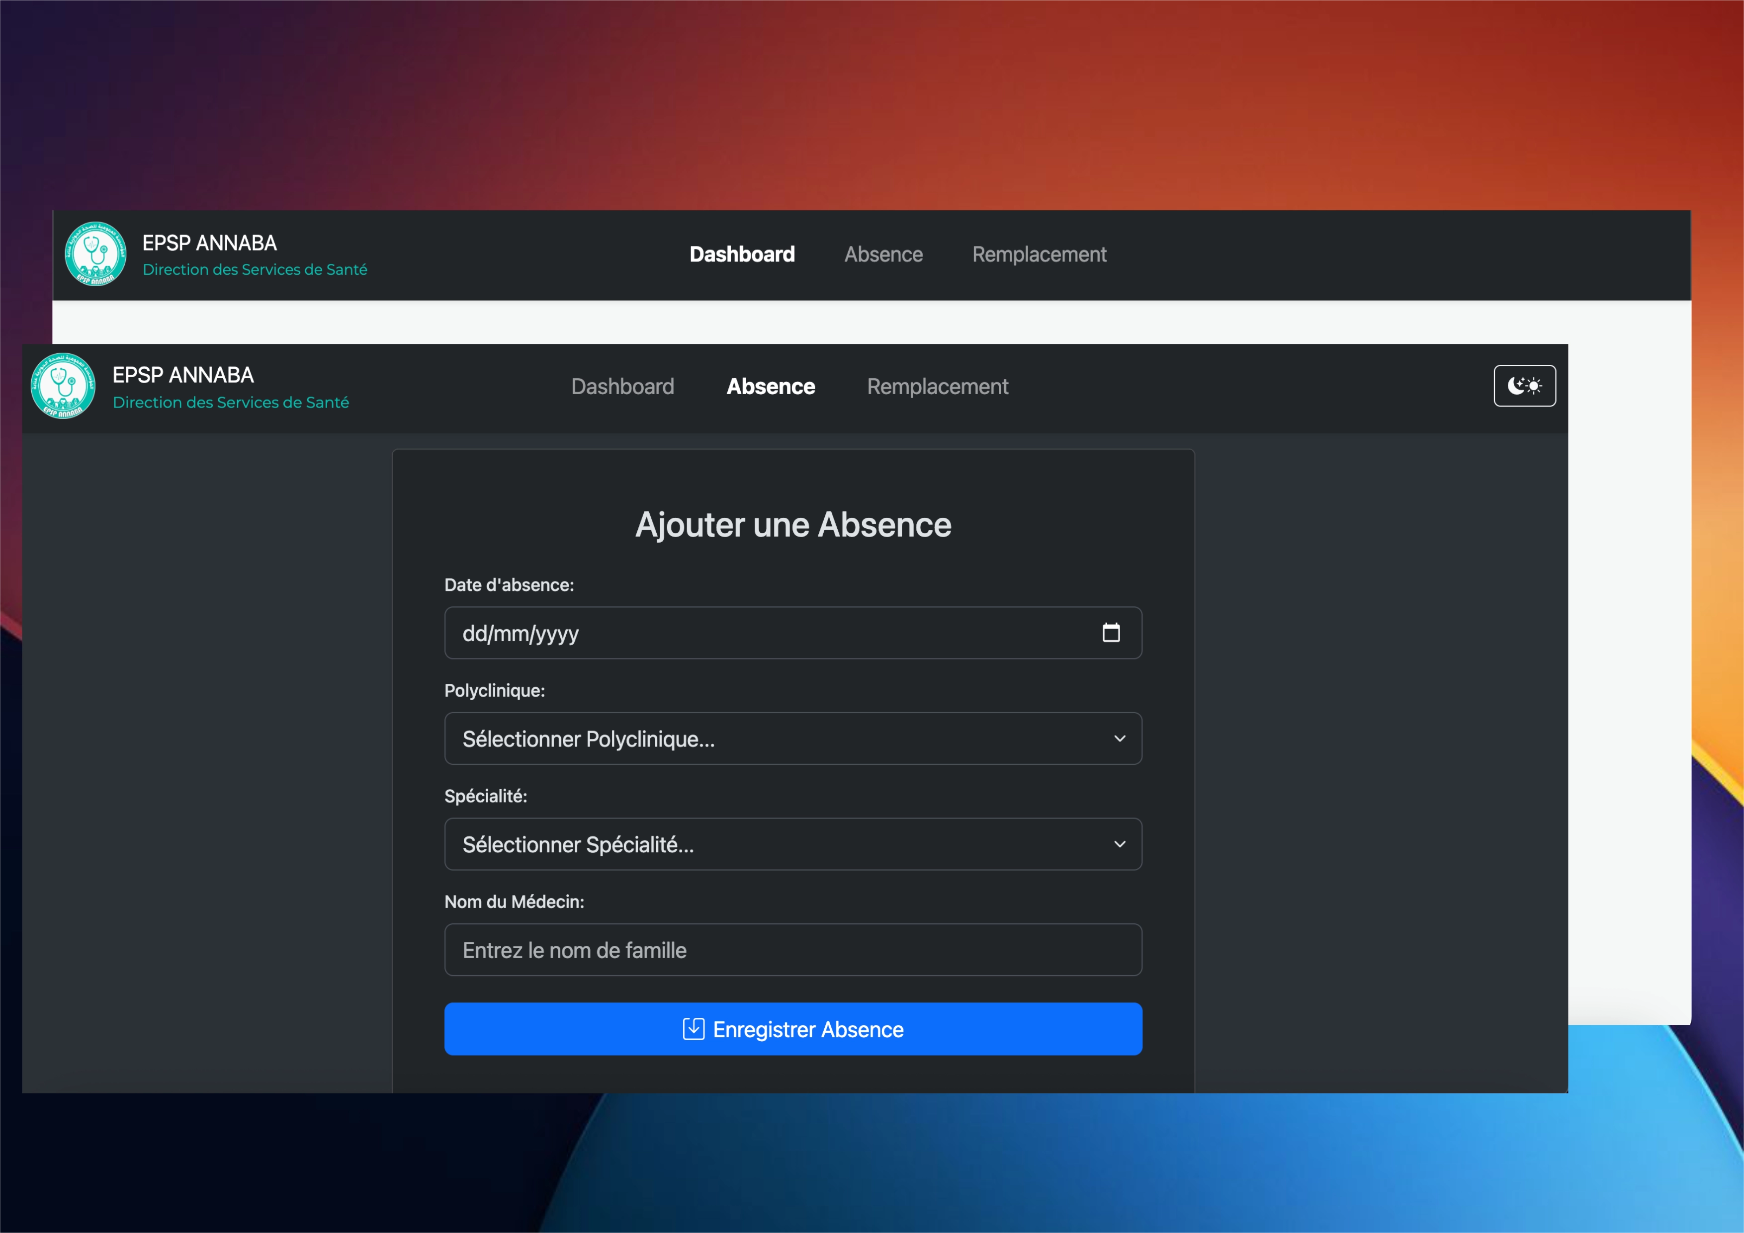Screen dimensions: 1744x1233
Task: Click EPSP ANNABA brand text, front window
Action: (x=183, y=375)
